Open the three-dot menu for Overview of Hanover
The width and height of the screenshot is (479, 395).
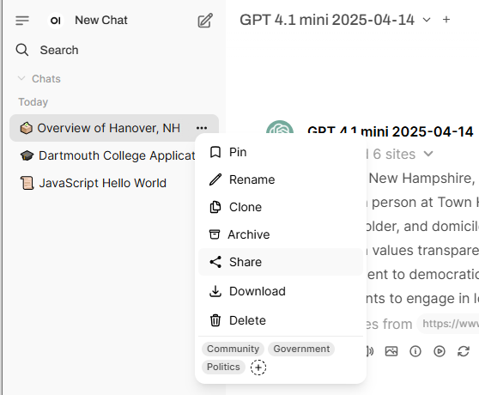coord(202,128)
